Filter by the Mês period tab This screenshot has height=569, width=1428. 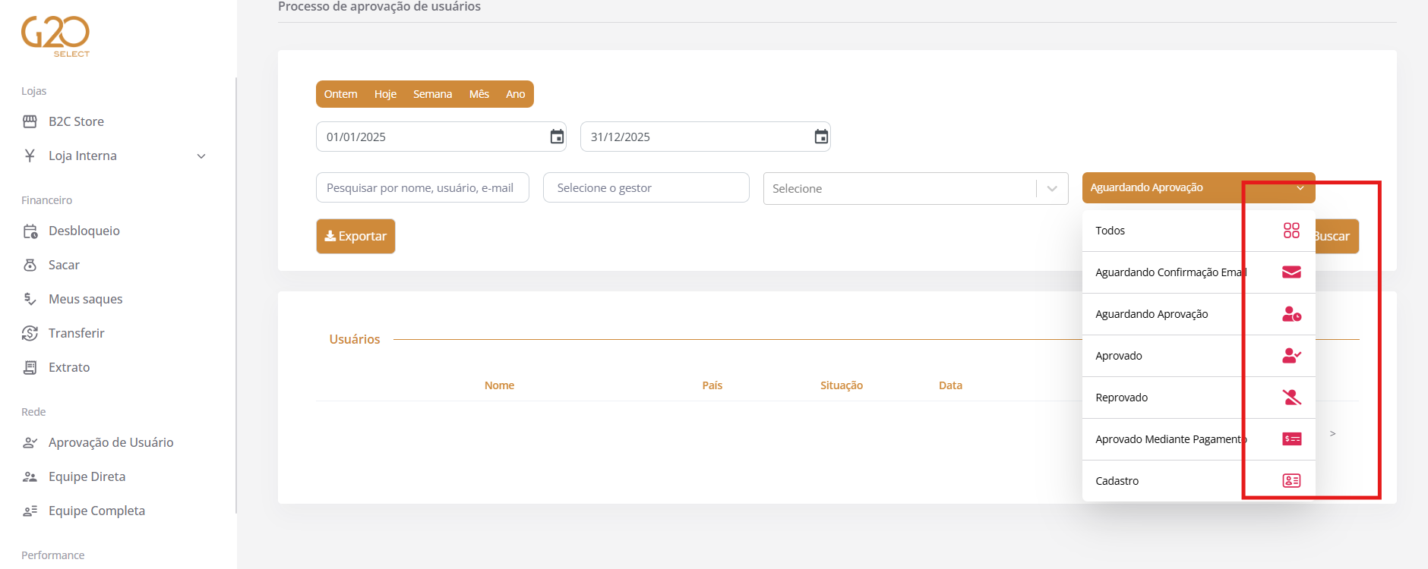(x=479, y=94)
